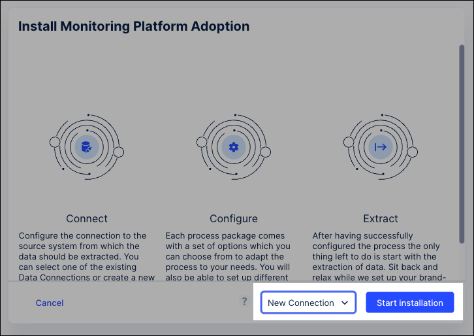The width and height of the screenshot is (474, 336).
Task: Click the database icon above Connect
Action: [86, 147]
